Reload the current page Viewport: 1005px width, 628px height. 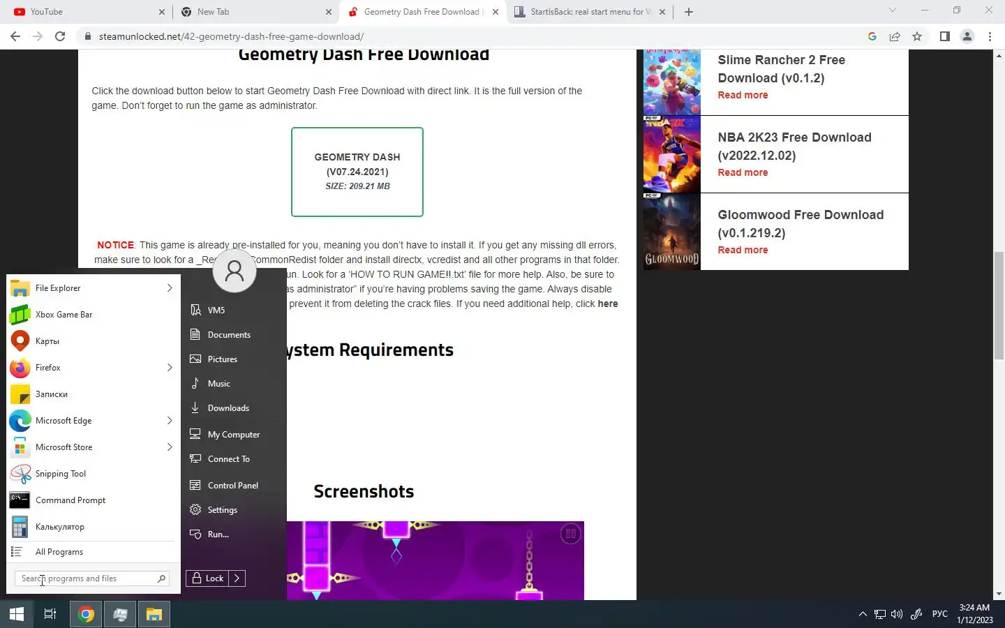point(60,36)
